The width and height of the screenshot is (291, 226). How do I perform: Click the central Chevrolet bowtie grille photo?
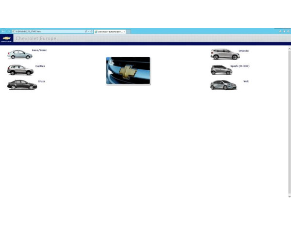pos(128,71)
